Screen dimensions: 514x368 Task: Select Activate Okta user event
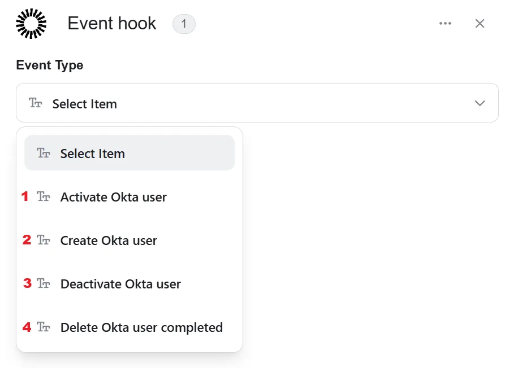129,197
